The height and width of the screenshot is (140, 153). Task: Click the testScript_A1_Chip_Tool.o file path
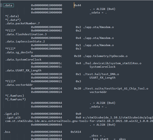116,88
